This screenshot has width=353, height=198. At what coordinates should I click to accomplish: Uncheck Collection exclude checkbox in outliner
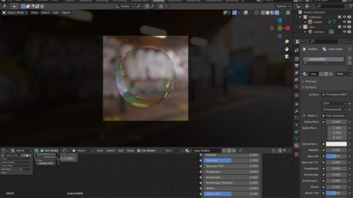[x=340, y=17]
